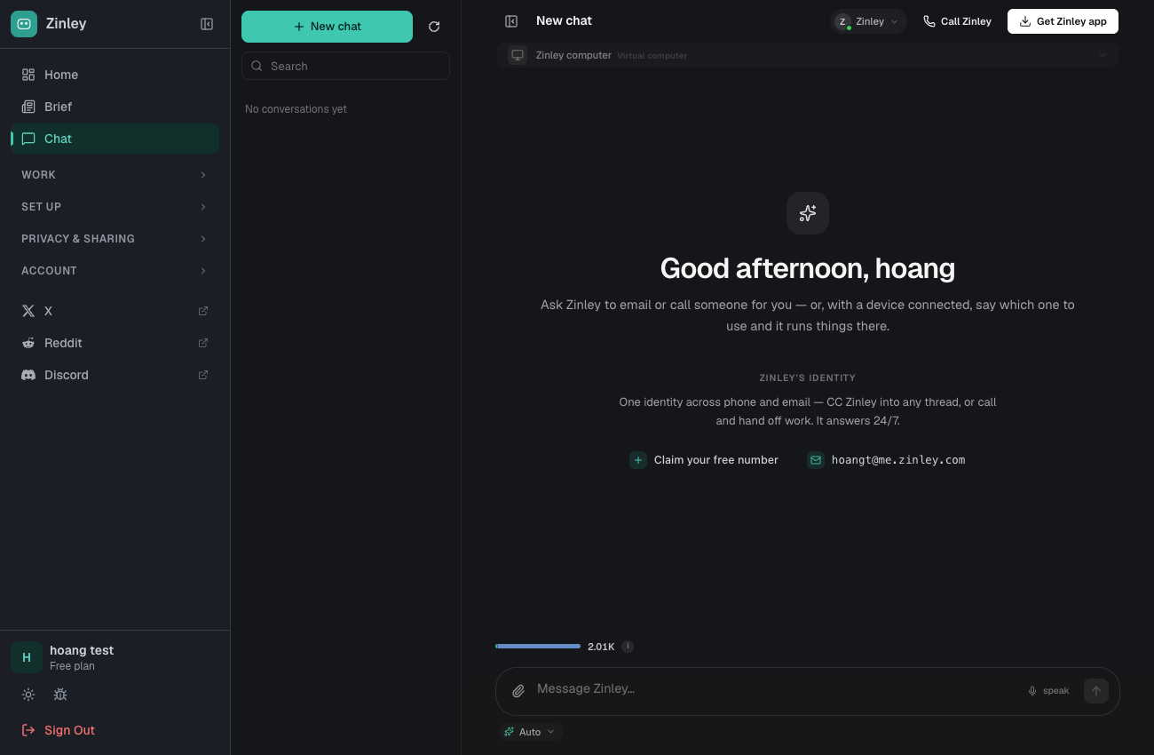Toggle the conversation list panel icon
Screen dimensions: 1154x755
pos(511,21)
